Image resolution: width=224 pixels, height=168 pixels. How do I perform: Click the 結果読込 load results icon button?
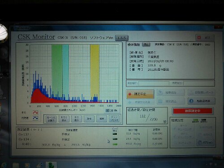click(x=171, y=101)
